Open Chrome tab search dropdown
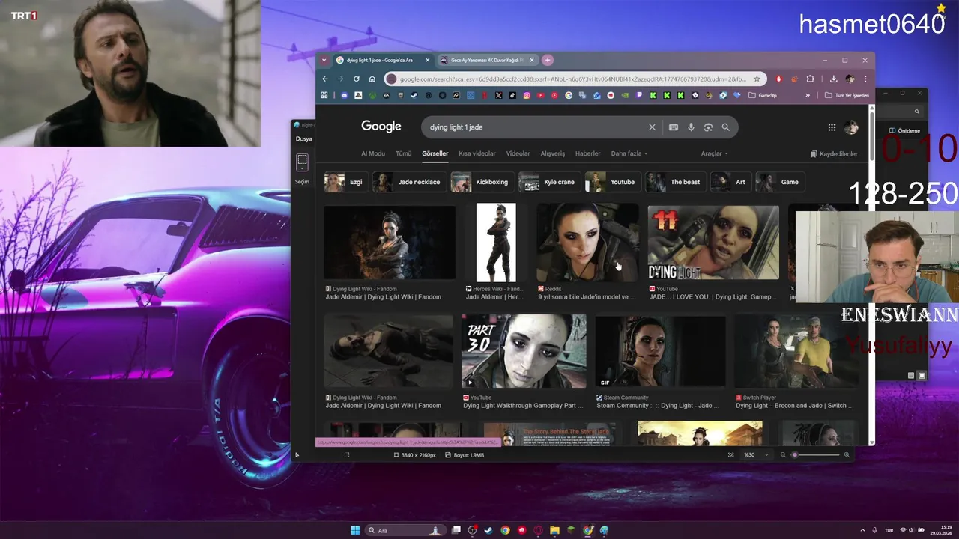The image size is (959, 539). click(x=324, y=60)
